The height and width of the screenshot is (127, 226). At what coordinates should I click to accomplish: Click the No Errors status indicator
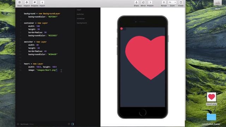click(x=24, y=124)
